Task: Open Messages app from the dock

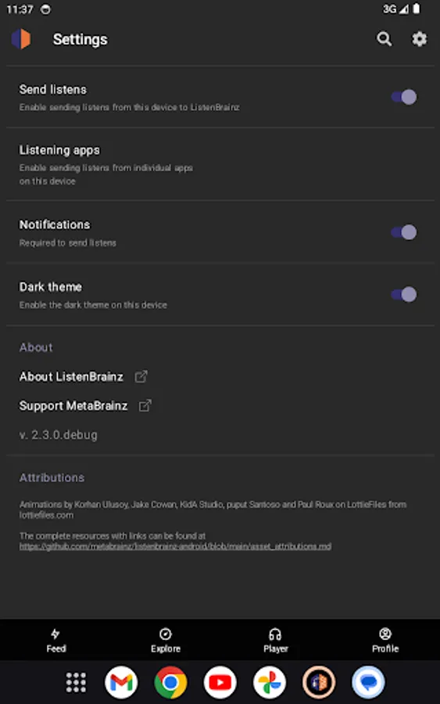Action: click(x=368, y=682)
